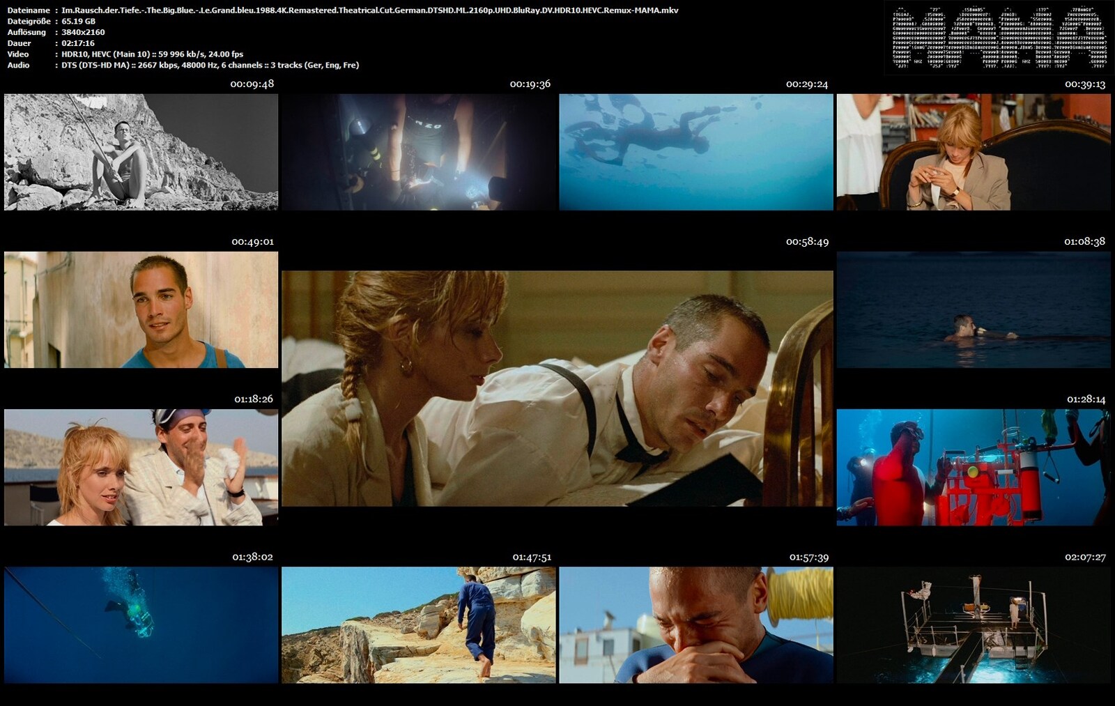Select the timestamp text 02:07:27
This screenshot has height=706, width=1115.
tap(1086, 557)
